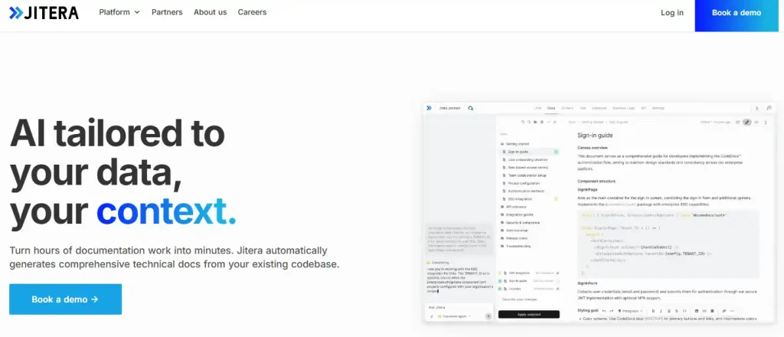The height and width of the screenshot is (337, 784).
Task: Click the Describe your changes field
Action: point(528,299)
